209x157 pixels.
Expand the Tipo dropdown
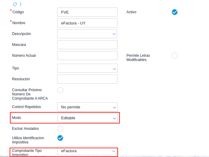[114, 69]
